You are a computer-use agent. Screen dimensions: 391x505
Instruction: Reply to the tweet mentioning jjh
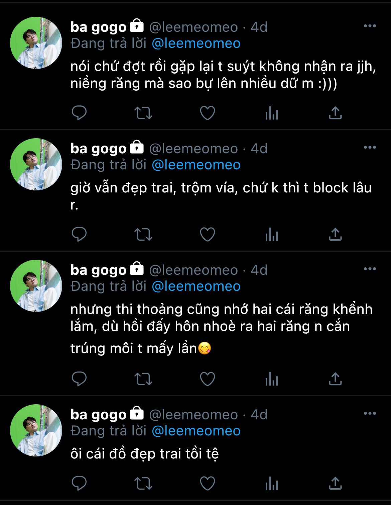[79, 113]
